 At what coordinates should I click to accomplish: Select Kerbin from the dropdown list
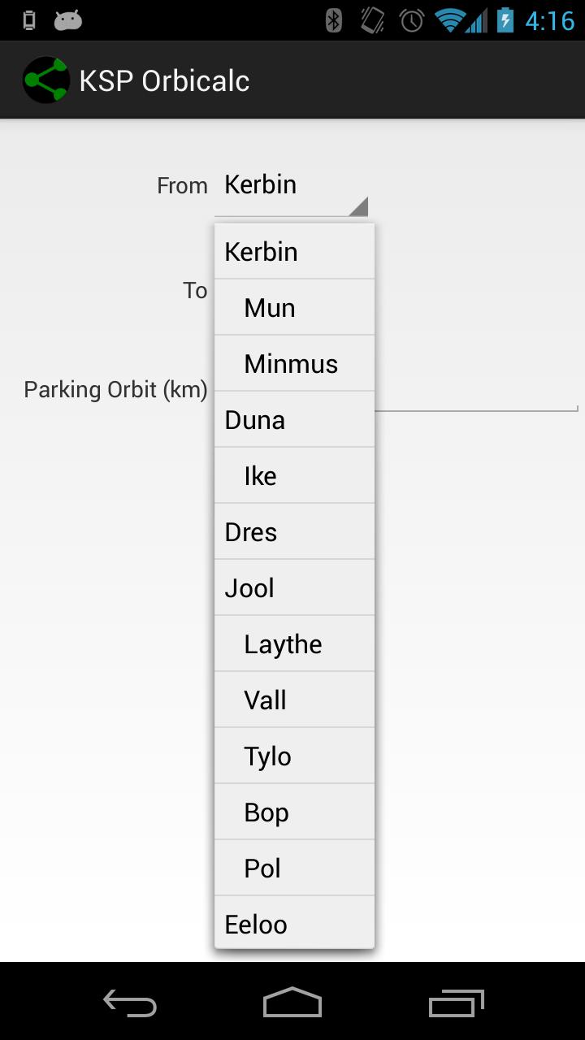coord(294,252)
